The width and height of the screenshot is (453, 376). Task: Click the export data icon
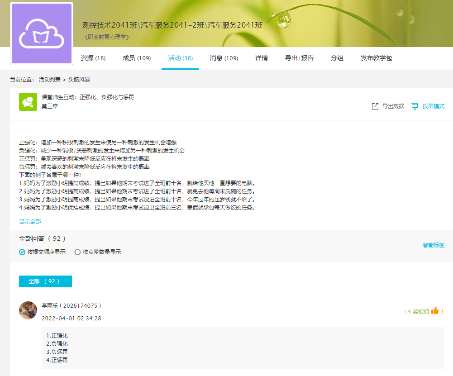(375, 106)
